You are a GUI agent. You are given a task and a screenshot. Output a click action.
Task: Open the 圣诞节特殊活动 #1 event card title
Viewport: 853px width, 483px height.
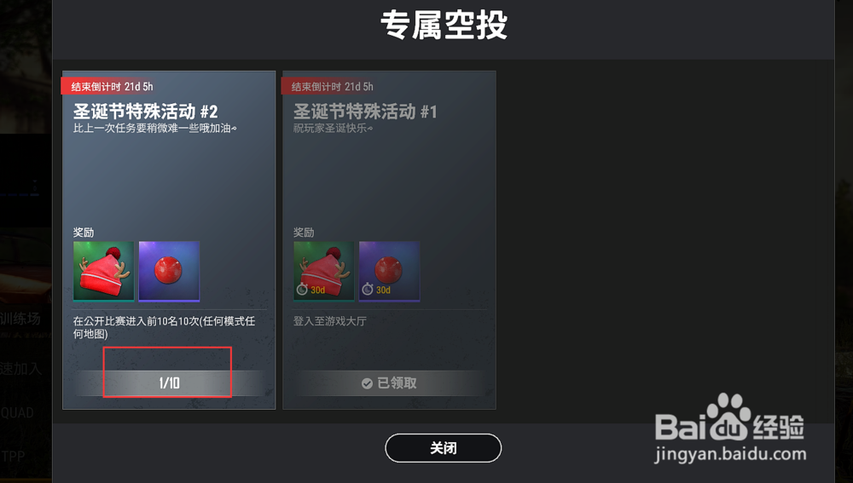[x=366, y=112]
